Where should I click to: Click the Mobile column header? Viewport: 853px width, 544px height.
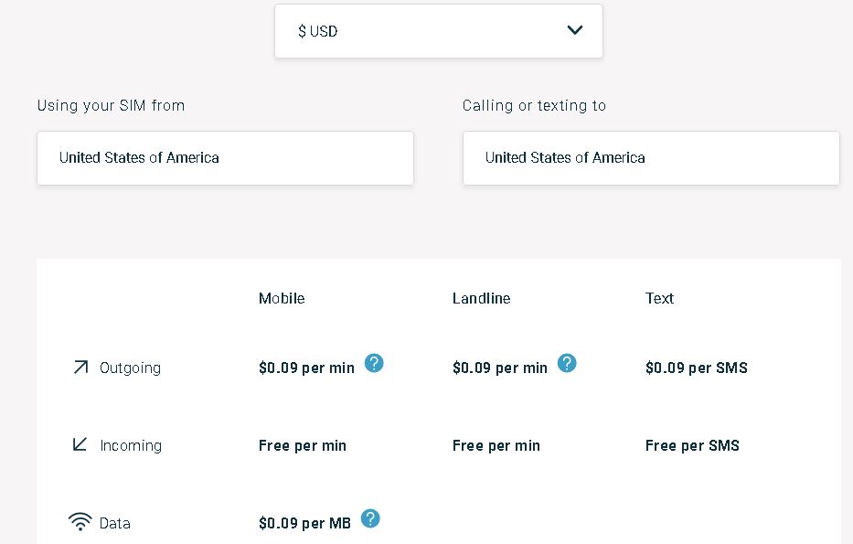point(282,298)
